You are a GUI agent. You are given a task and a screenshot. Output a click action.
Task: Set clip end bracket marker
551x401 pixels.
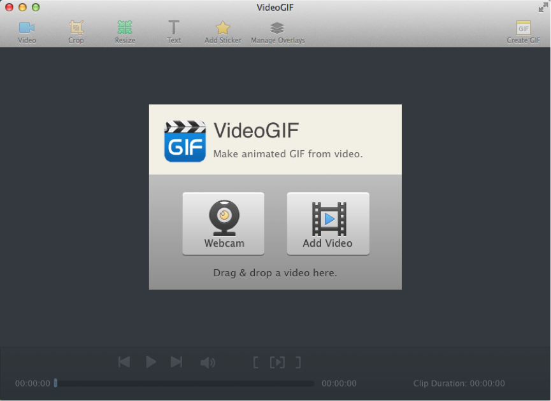[x=297, y=363]
